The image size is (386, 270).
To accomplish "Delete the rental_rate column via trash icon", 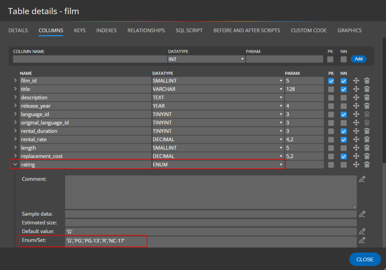I will [x=367, y=139].
